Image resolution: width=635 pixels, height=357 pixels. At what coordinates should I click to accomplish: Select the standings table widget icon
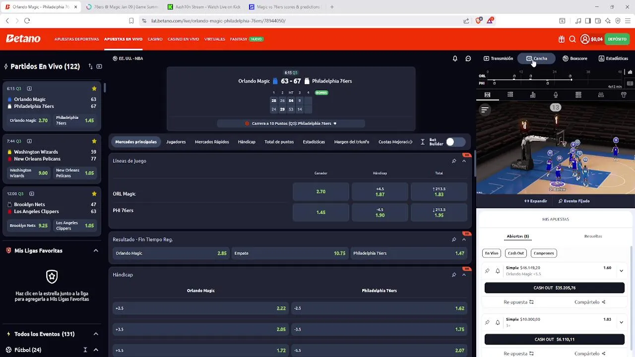click(578, 95)
